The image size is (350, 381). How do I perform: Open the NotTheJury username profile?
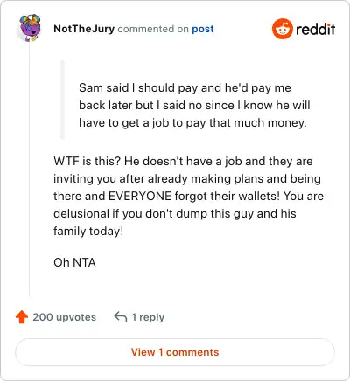coord(84,29)
